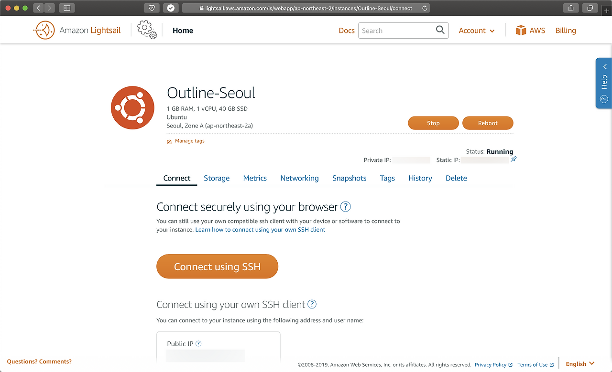Open the Docs link
The height and width of the screenshot is (372, 612).
[x=347, y=31]
